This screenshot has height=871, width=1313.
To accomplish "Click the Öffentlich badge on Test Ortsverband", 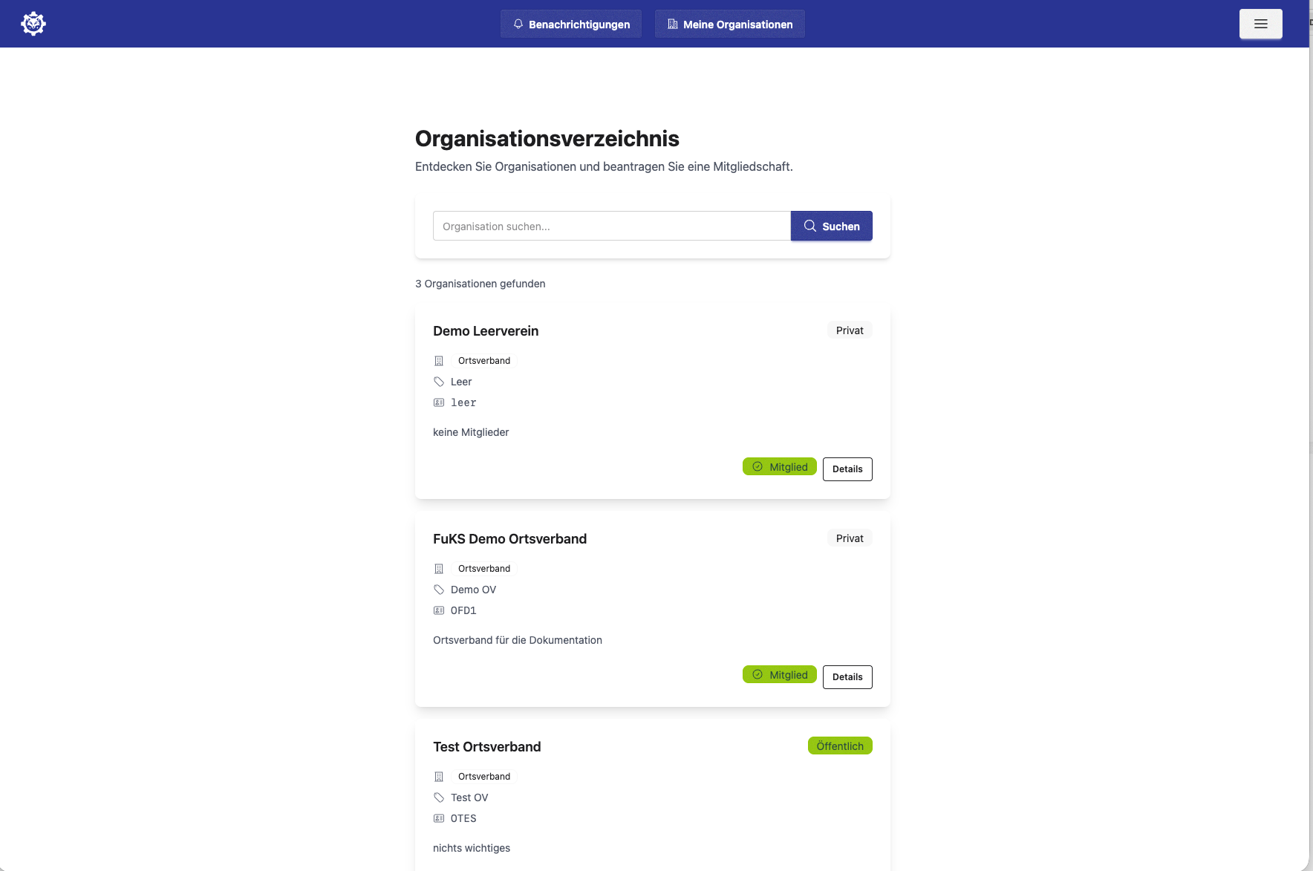I will click(840, 746).
